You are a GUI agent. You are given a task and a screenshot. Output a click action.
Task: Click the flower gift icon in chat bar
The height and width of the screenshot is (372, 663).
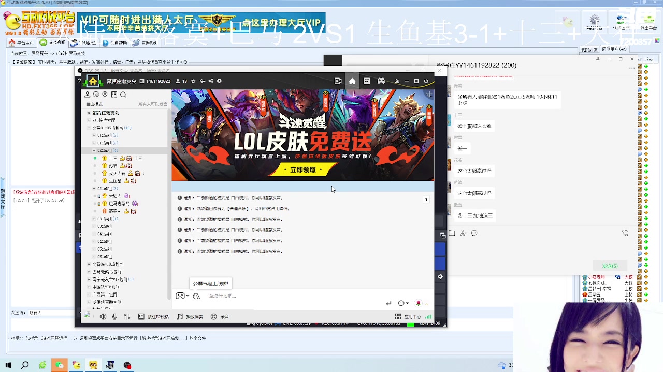click(x=419, y=303)
